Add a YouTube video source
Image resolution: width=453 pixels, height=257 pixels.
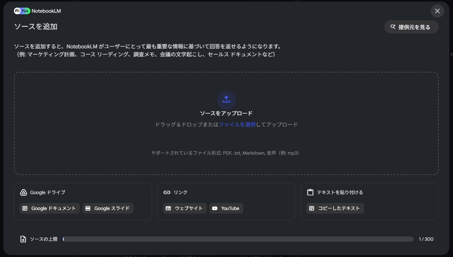click(226, 208)
